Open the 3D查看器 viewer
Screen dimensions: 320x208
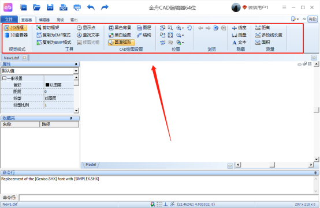(16, 35)
